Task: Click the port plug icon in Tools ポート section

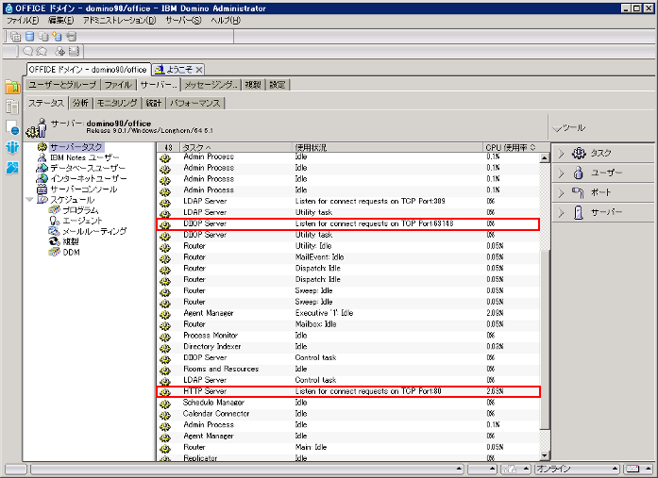Action: click(x=579, y=192)
